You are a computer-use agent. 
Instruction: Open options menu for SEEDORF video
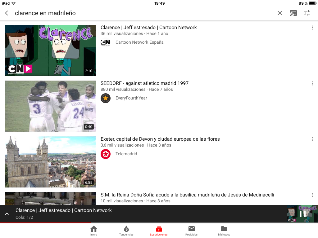click(312, 83)
